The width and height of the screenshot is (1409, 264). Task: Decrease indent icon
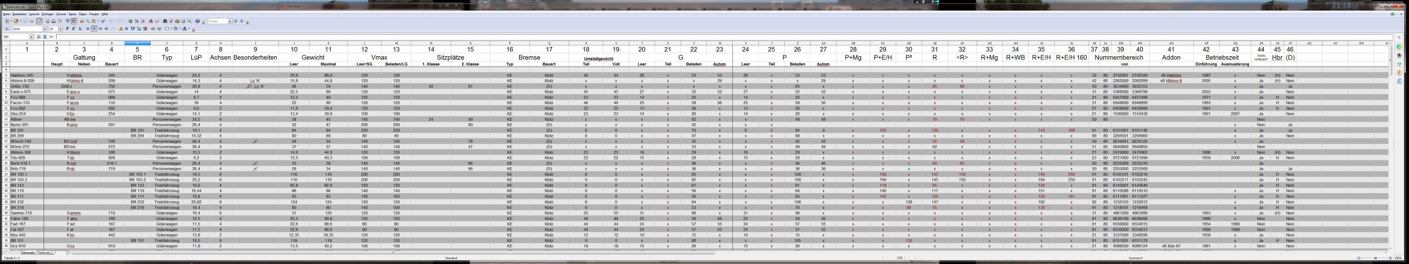[x=153, y=29]
